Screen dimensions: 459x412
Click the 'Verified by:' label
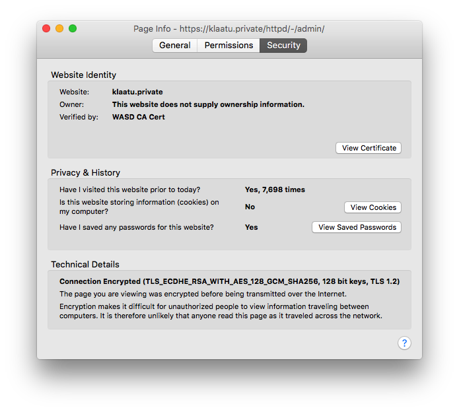tap(79, 117)
